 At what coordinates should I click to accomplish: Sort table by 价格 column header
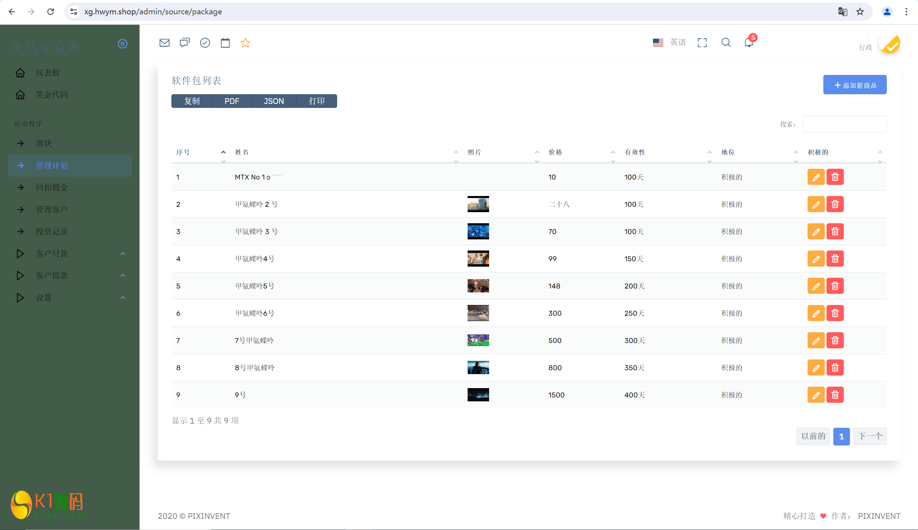[555, 152]
